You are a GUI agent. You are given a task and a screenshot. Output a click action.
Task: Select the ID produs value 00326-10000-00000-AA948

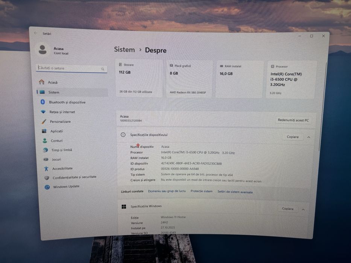(180, 169)
